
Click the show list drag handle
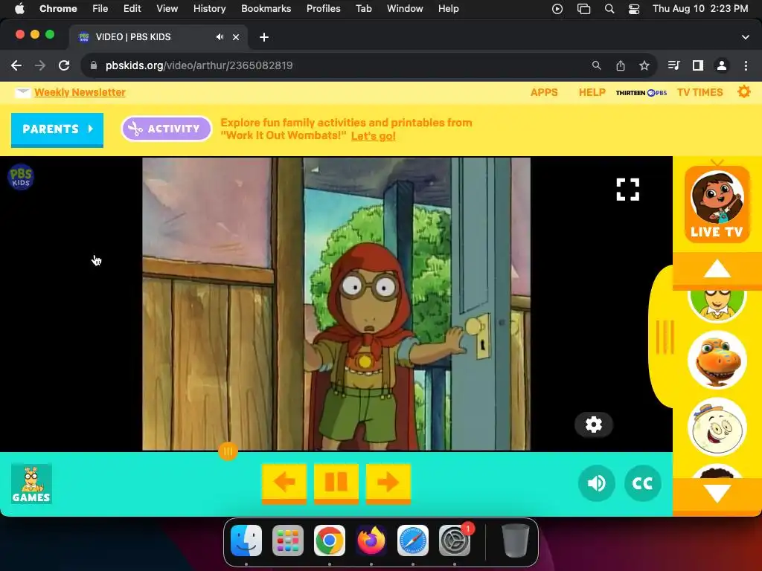[665, 337]
